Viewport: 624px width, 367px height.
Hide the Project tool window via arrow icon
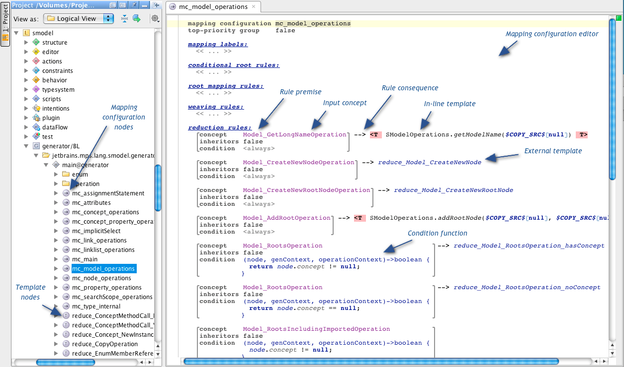pyautogui.click(x=156, y=5)
